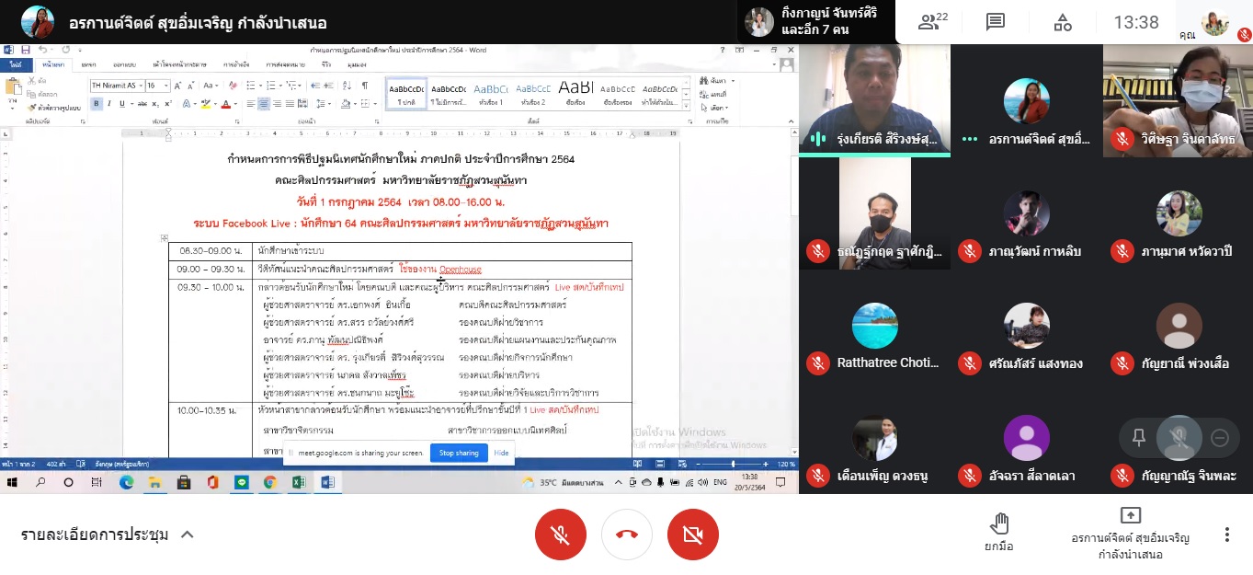Toggle bold in the shared Word ribbon
The image size is (1253, 575).
[x=96, y=104]
